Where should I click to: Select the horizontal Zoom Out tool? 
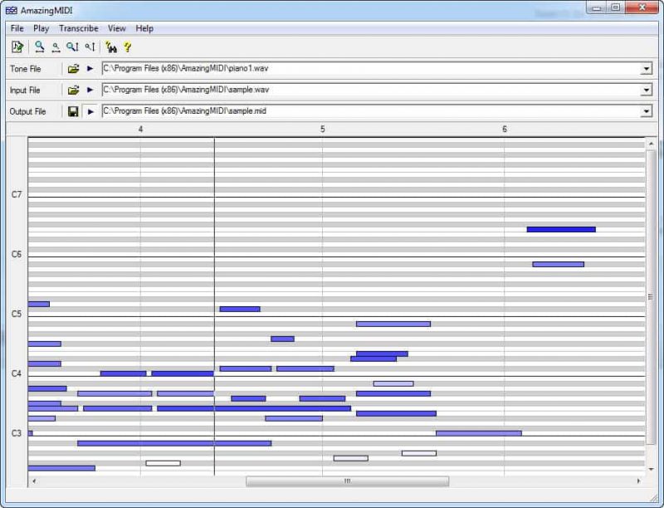click(x=54, y=47)
